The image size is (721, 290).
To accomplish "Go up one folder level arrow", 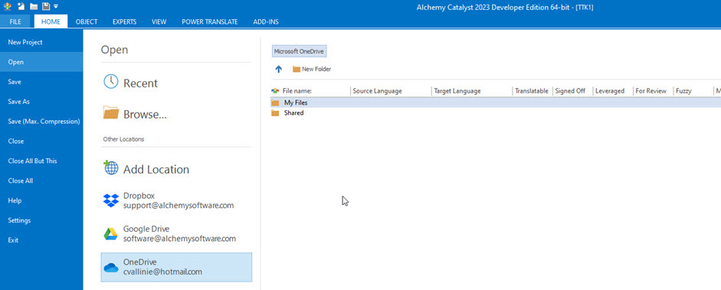I will pos(279,70).
